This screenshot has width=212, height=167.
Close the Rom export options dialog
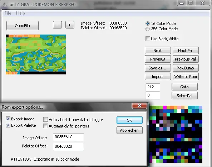(x=139, y=105)
